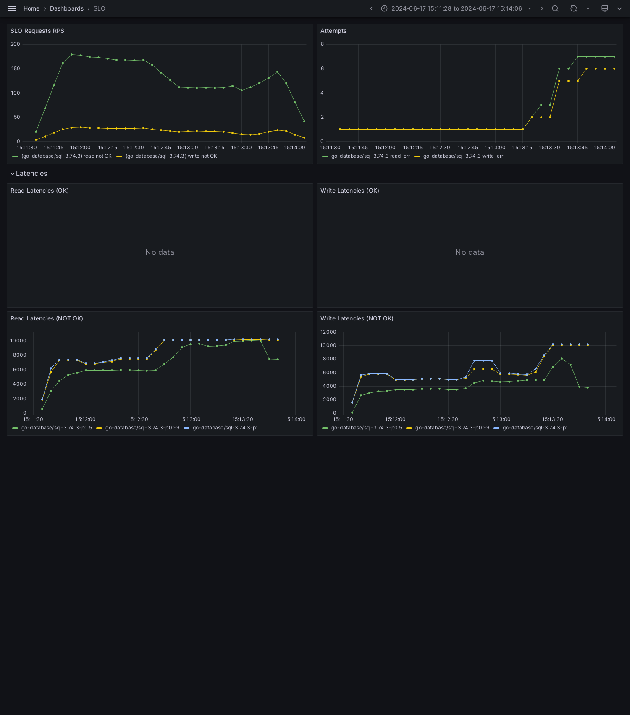This screenshot has height=715, width=630.
Task: Click 12000 y-axis label in Write Latencies
Action: click(328, 332)
